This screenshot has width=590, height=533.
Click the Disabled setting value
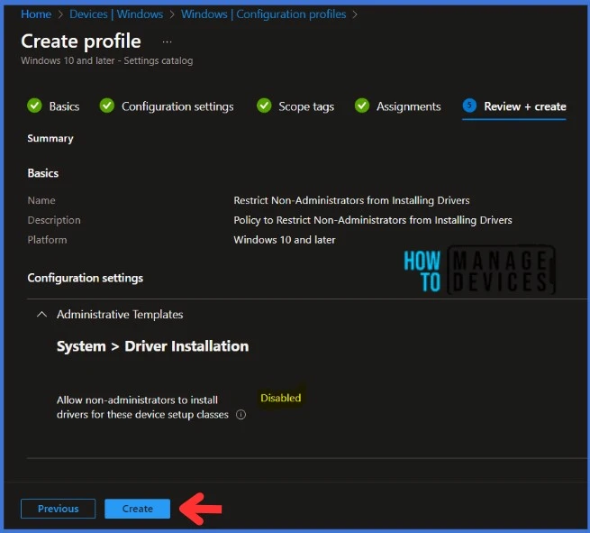tap(281, 398)
